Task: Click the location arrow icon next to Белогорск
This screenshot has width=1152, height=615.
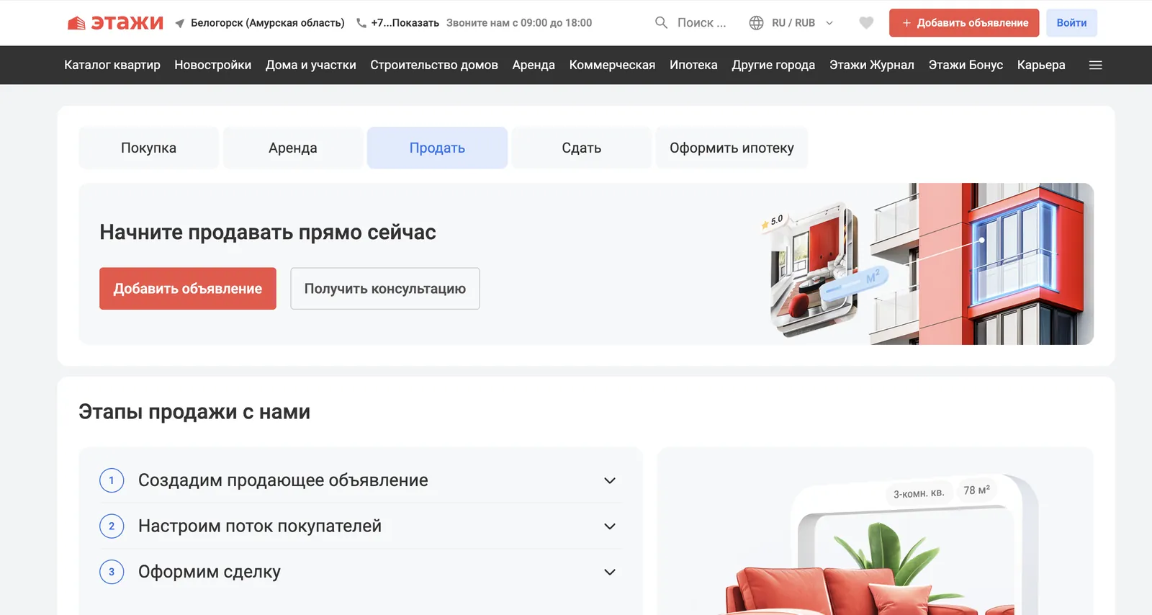Action: [180, 23]
